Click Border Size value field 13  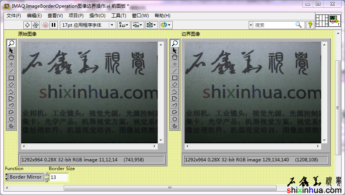pos(59,177)
